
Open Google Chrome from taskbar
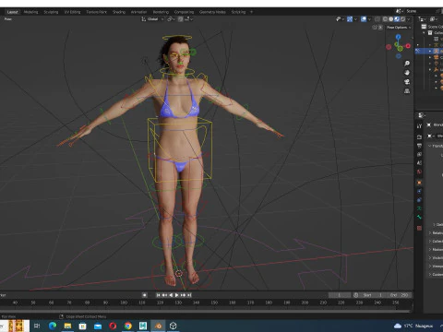(128, 326)
